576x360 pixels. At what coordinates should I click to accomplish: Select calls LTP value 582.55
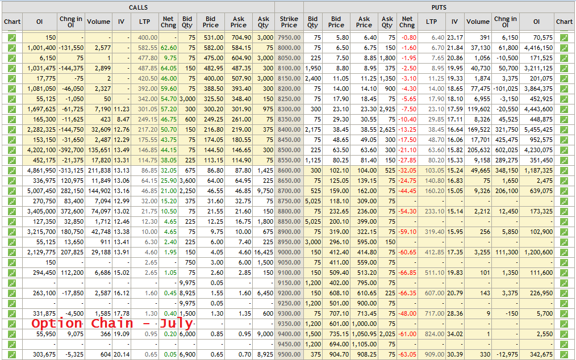tap(149, 48)
